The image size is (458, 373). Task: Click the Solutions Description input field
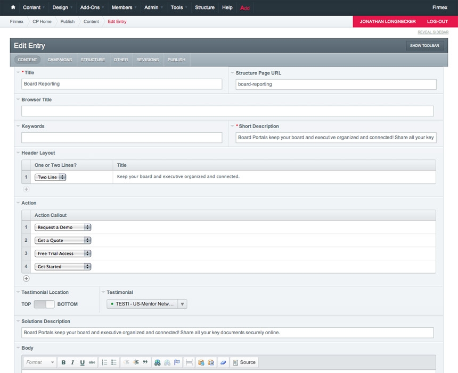[x=227, y=333]
